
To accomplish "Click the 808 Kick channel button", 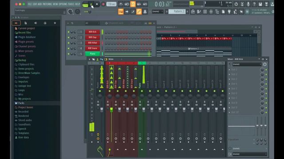I will point(93,32).
